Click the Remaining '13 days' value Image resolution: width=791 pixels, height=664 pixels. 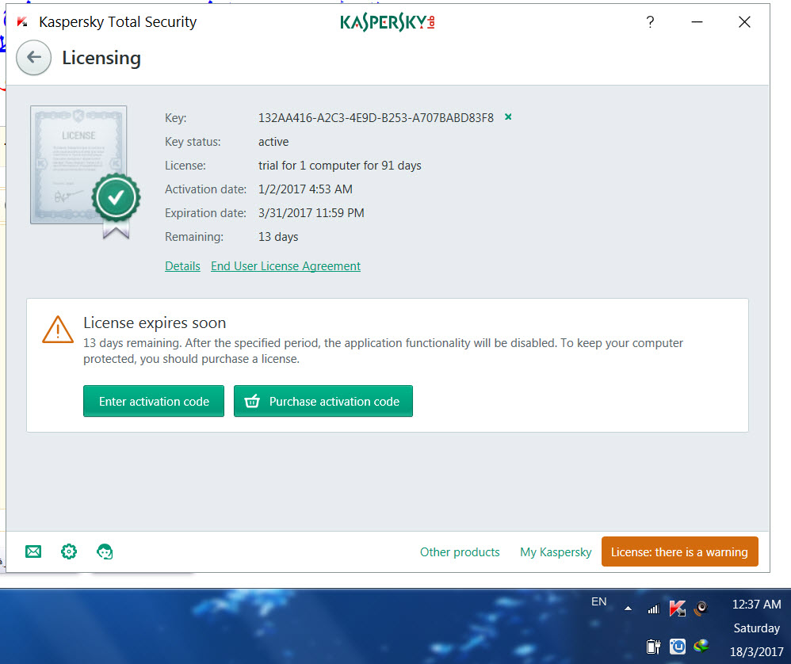click(278, 236)
